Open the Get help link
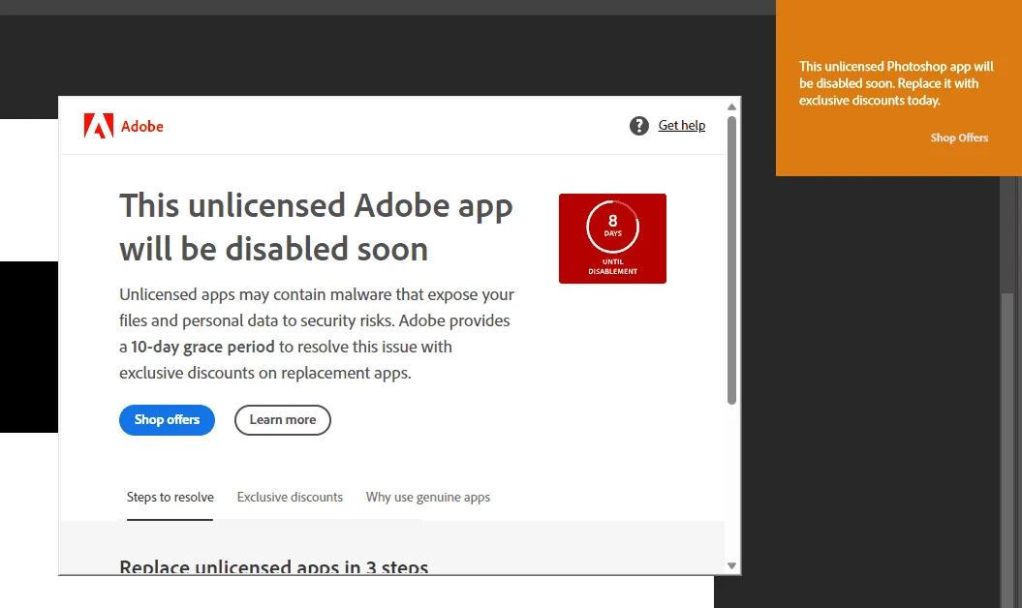This screenshot has height=608, width=1022. 682,125
